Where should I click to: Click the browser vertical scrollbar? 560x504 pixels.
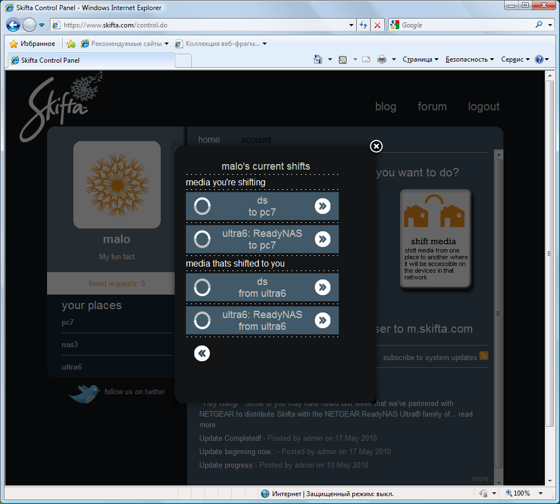click(550, 253)
